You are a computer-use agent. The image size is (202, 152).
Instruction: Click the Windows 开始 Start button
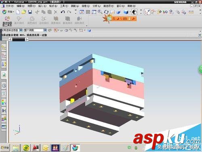click(x=5, y=148)
